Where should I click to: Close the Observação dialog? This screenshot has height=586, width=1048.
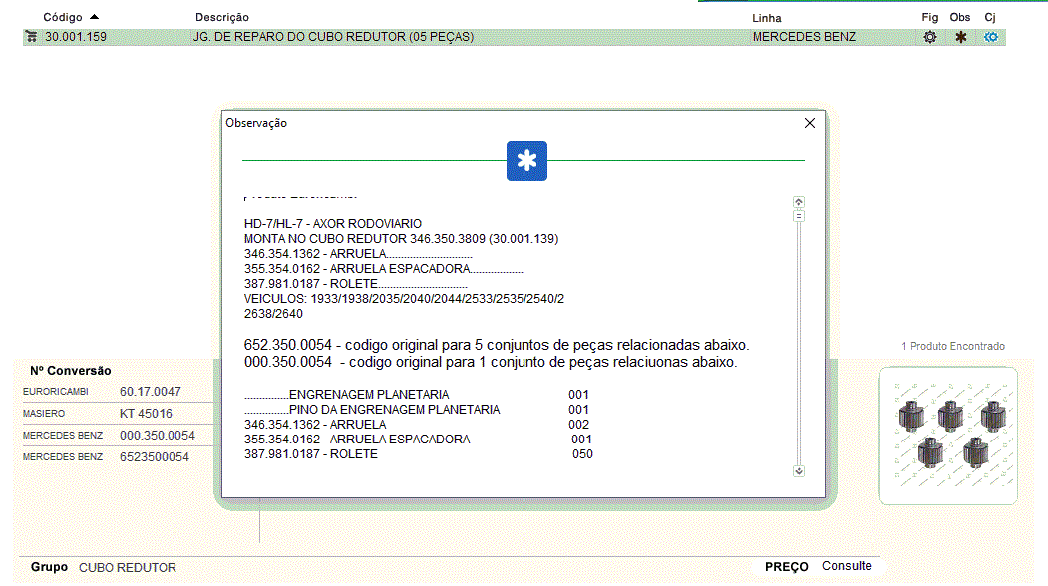pyautogui.click(x=810, y=123)
